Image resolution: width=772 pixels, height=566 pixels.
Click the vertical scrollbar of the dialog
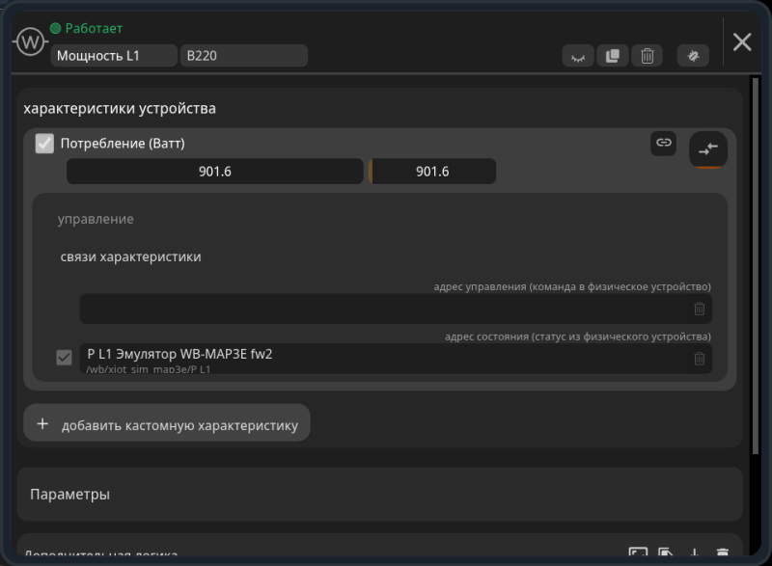pos(756,265)
